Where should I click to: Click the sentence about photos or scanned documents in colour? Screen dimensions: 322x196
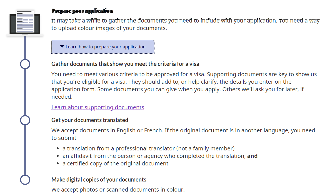tap(118, 189)
